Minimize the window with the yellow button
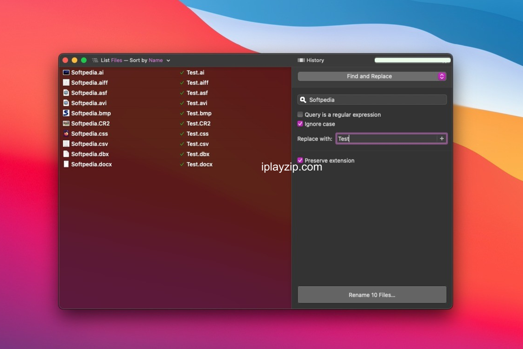The image size is (523, 349). click(x=75, y=60)
